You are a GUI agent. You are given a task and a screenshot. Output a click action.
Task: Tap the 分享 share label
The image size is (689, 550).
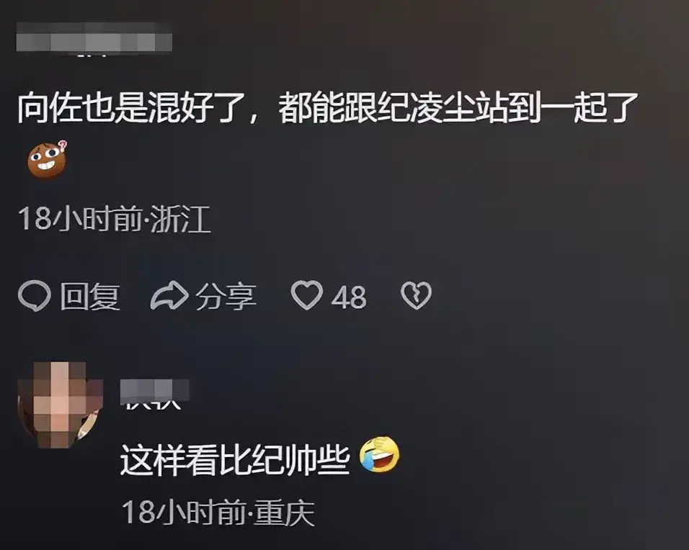click(x=226, y=297)
